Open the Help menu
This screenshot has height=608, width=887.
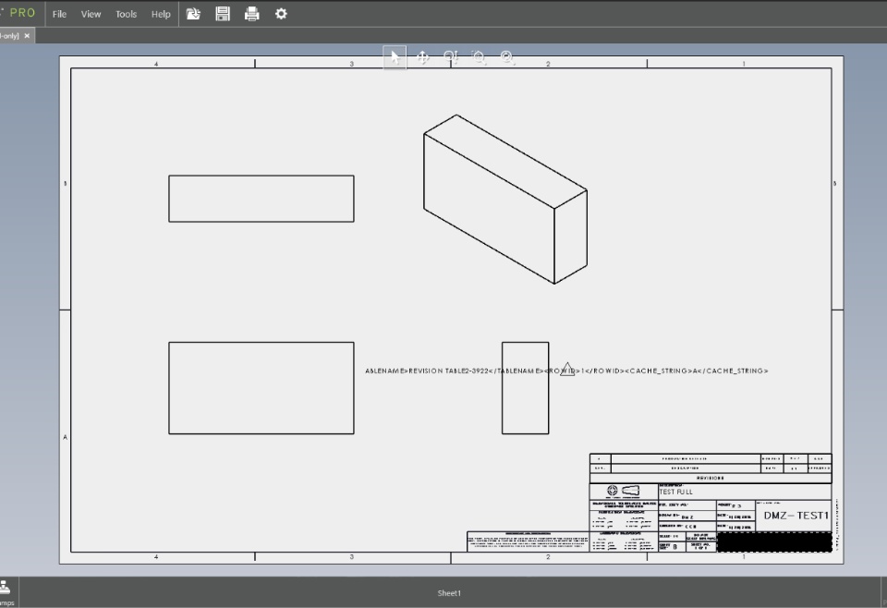pyautogui.click(x=161, y=14)
